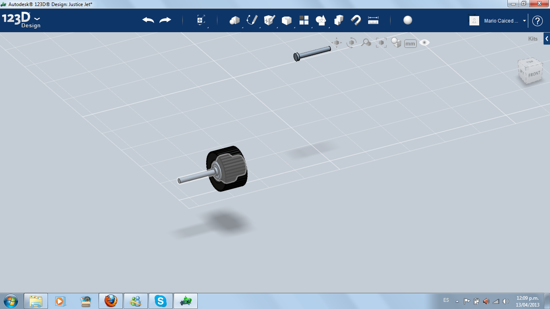Open the taskbar clock showing 12:09 p.m.
Viewport: 550px width, 309px height.
tap(527, 301)
